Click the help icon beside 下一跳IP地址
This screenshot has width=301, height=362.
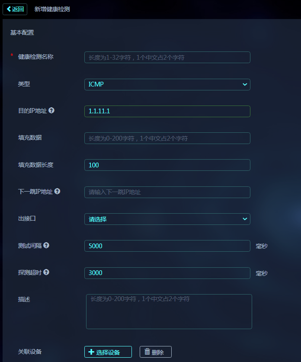(x=57, y=191)
